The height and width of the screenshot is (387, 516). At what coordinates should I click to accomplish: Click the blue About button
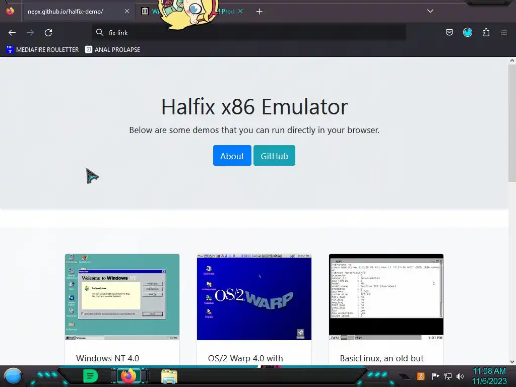point(232,156)
